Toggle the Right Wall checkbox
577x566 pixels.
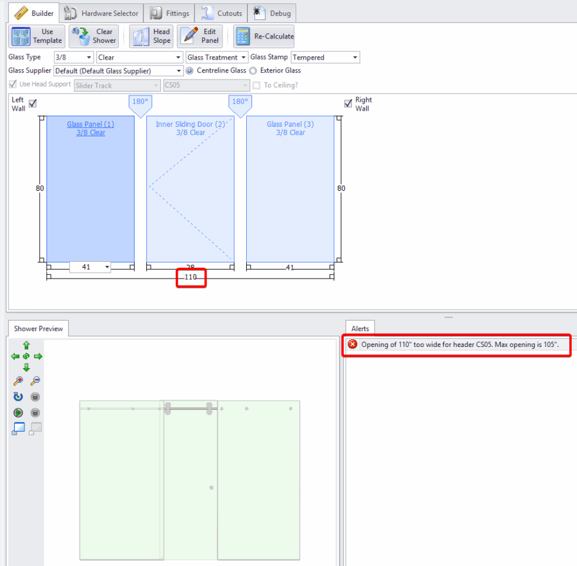[348, 104]
